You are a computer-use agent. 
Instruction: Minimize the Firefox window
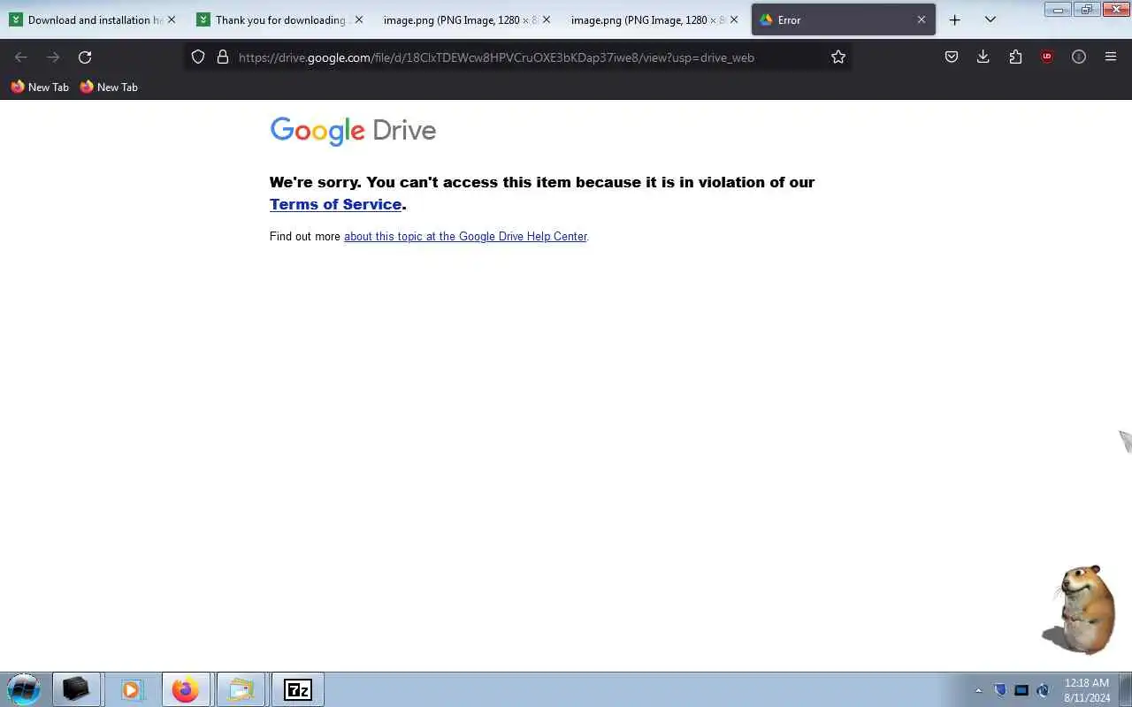coord(1058,10)
